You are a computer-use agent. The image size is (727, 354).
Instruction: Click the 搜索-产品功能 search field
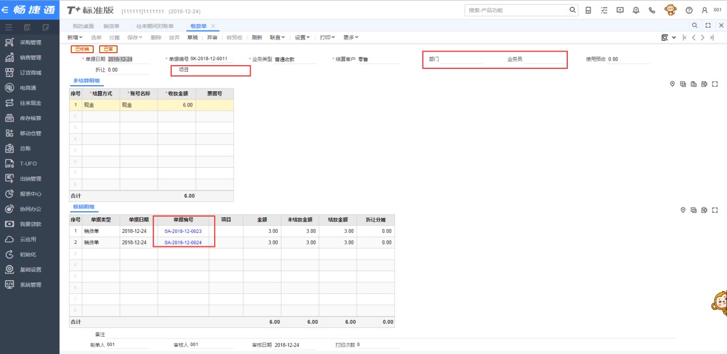516,10
